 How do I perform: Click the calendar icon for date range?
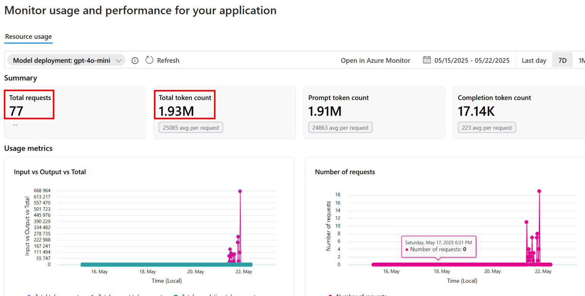coord(427,60)
